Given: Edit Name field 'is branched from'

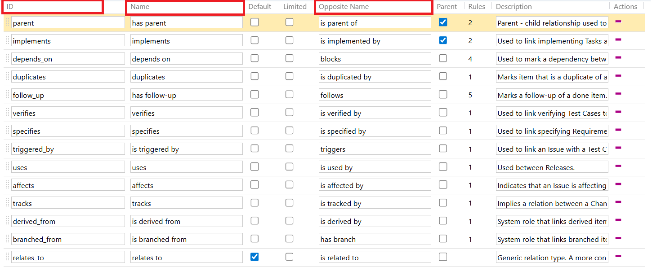Looking at the screenshot, I should (187, 239).
